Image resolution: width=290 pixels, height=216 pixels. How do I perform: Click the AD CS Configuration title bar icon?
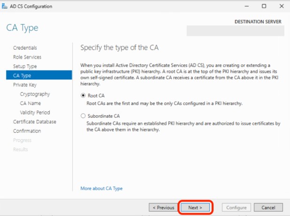coord(5,6)
